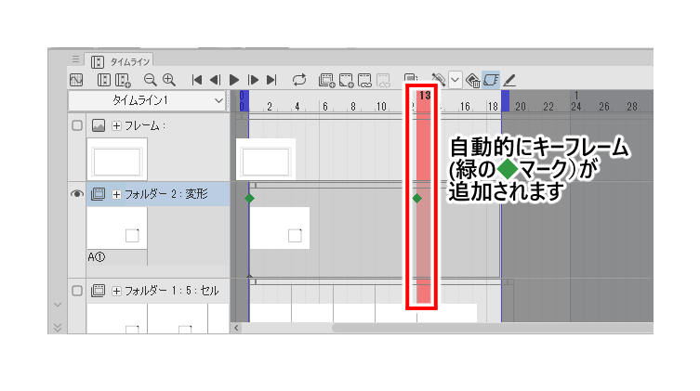Click the highlighted enable keyframes icon
Viewport: 700px width, 391px height.
point(492,80)
